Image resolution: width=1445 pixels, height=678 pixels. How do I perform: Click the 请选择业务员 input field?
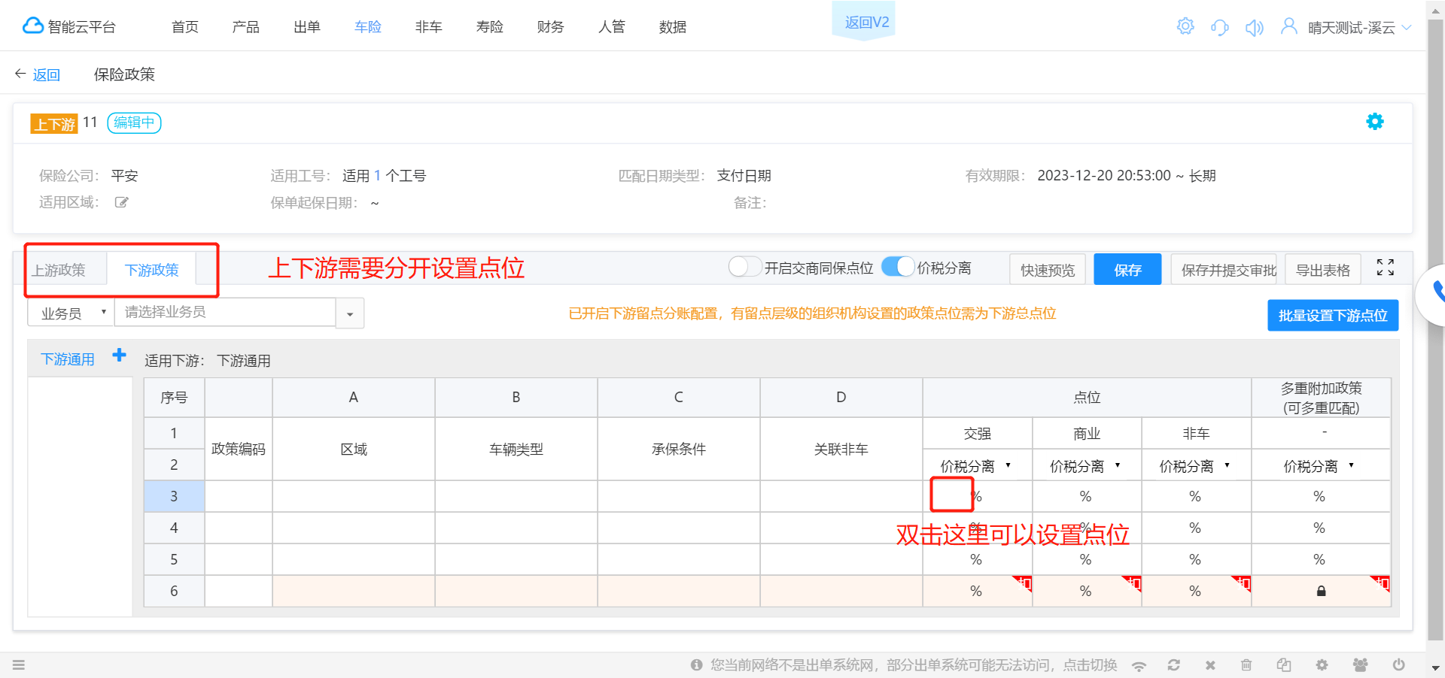pyautogui.click(x=225, y=313)
